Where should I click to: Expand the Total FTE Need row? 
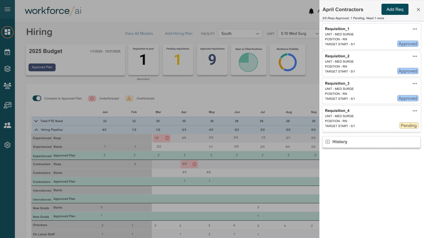tap(36, 121)
